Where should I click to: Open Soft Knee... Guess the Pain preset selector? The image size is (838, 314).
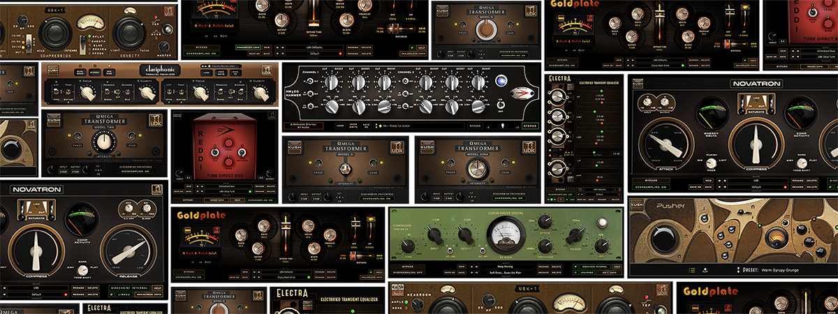click(506, 272)
